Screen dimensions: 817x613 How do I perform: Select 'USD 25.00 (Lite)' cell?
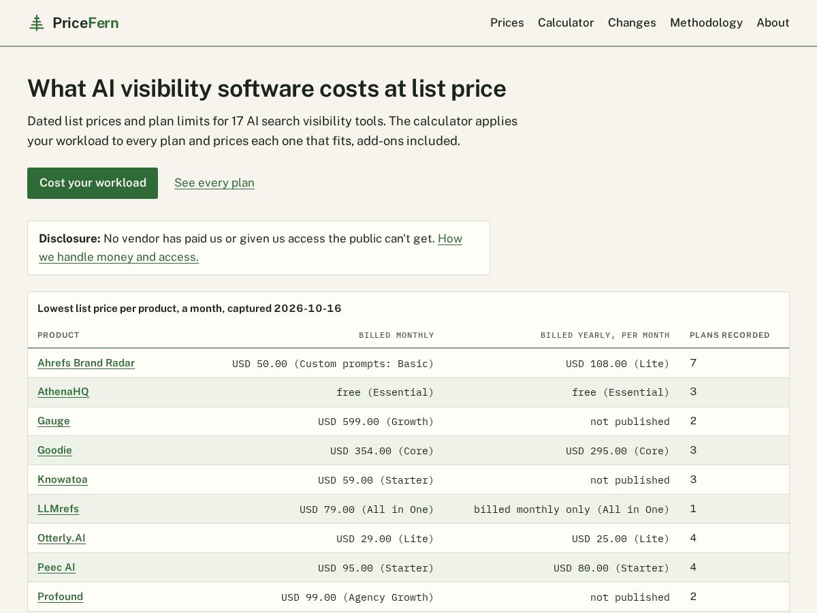(620, 539)
